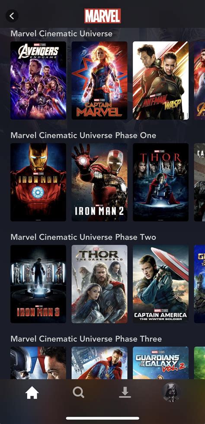The image size is (205, 424).
Task: Open the Home tab icon
Action: (32, 392)
